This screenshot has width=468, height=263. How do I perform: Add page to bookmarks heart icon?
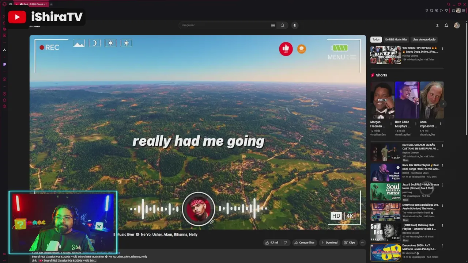446,11
